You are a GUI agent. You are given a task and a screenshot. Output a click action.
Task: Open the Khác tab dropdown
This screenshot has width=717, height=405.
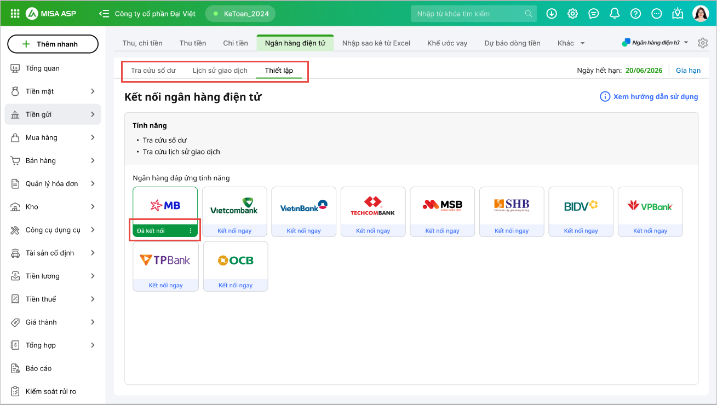(x=571, y=43)
